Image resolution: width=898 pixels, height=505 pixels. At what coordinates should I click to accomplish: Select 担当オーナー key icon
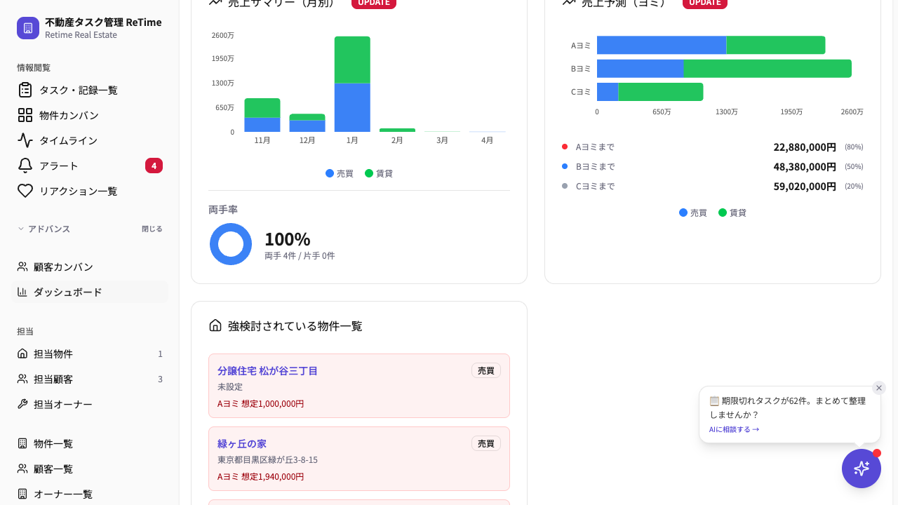pos(22,404)
